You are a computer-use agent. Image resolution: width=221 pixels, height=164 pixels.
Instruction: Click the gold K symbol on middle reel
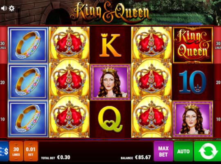(x=110, y=45)
